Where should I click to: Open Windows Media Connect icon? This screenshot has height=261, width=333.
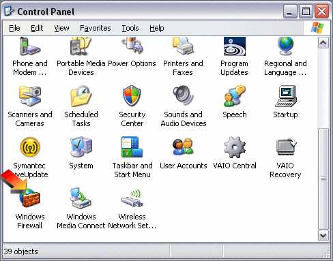click(81, 198)
